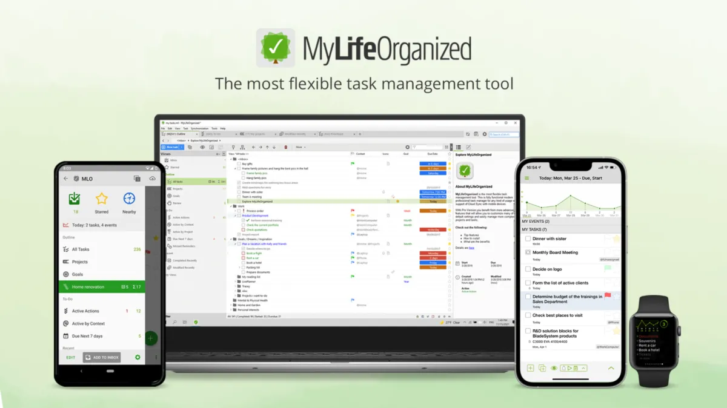Tap the green plus floating button on Android

(150, 338)
